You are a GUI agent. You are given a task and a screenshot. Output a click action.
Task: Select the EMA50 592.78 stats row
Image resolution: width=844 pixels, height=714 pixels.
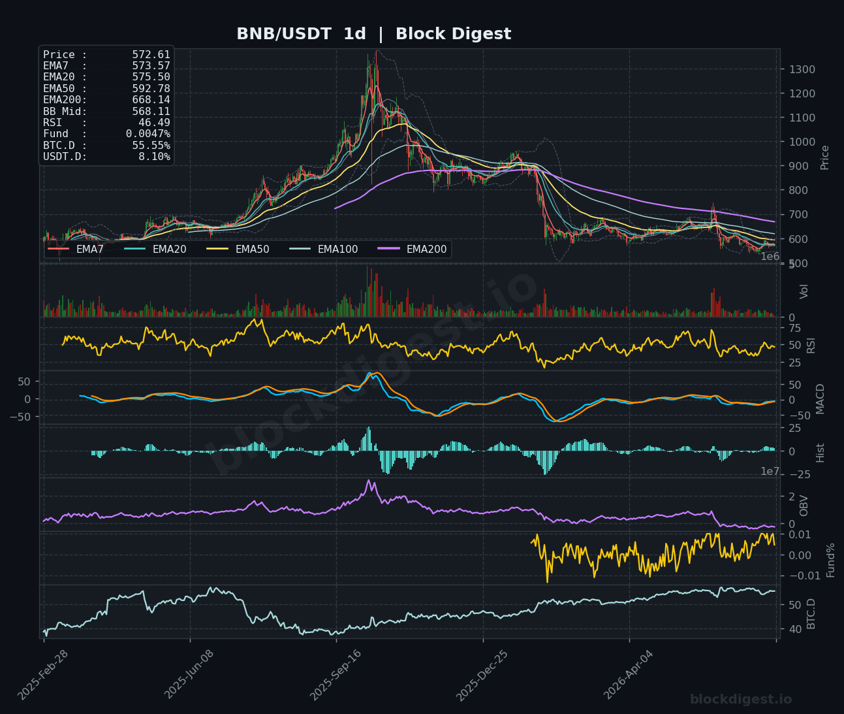pyautogui.click(x=106, y=89)
